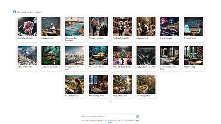This screenshot has width=221, height=124.
Task: Open 'A bed under the sea' card
Action: point(99,58)
